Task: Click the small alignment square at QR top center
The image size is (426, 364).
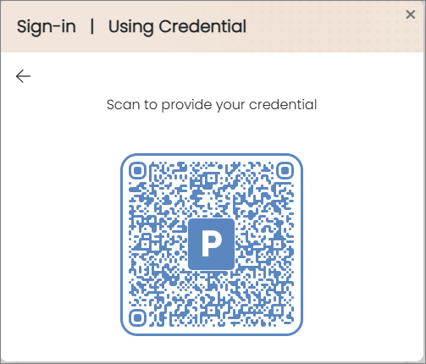Action: tap(211, 179)
